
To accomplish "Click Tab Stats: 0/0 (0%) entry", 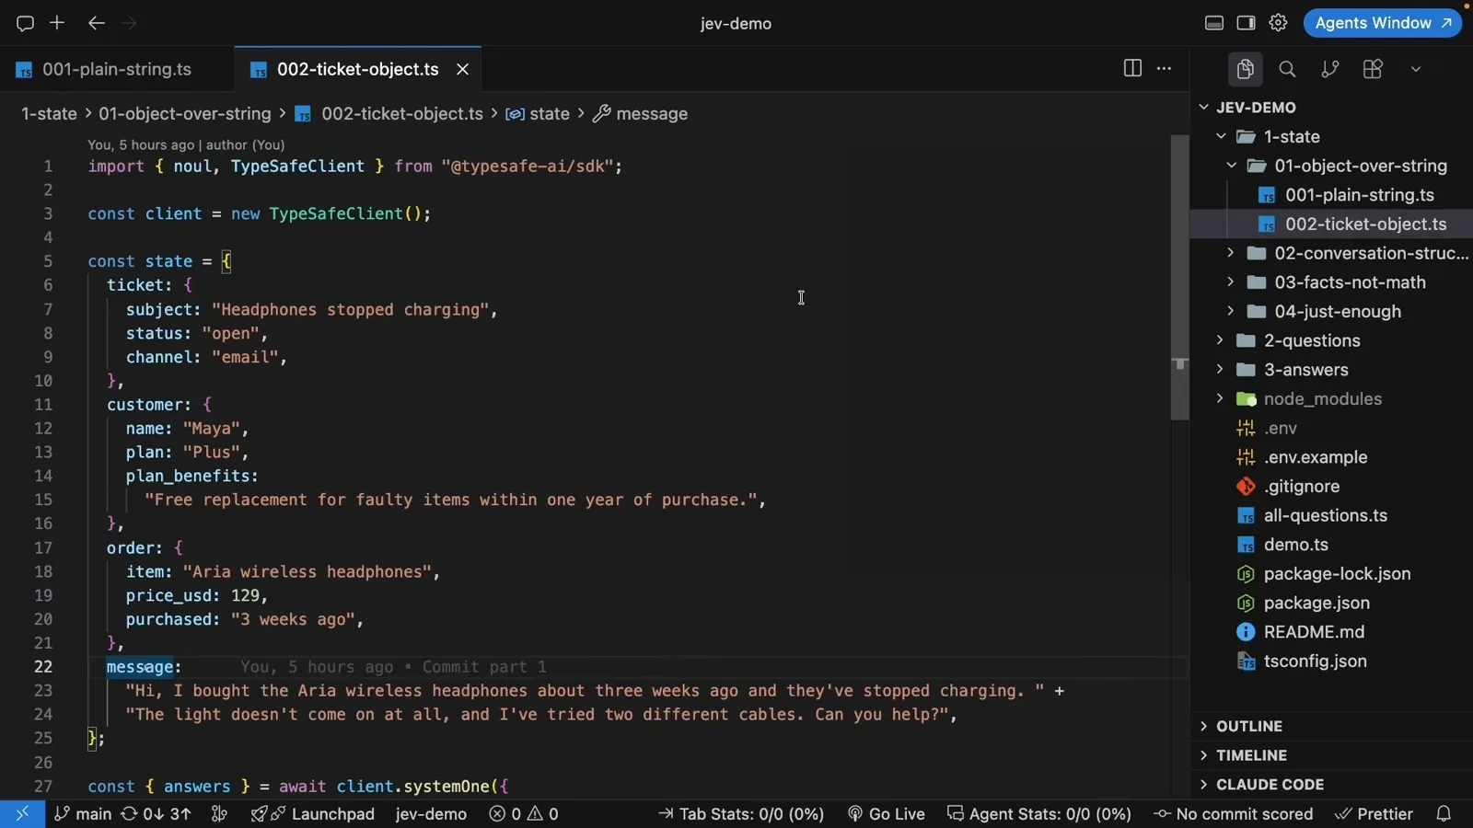I will [741, 814].
